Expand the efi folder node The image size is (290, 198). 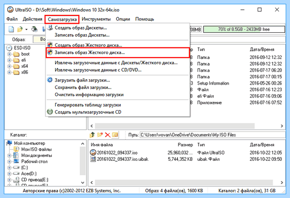point(9,60)
